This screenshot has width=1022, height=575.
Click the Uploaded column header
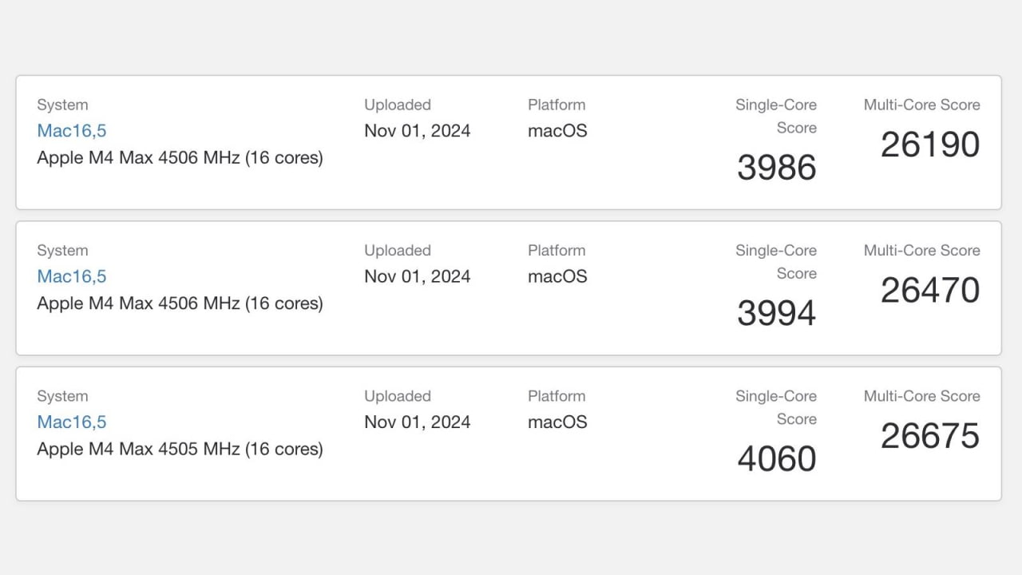(397, 105)
